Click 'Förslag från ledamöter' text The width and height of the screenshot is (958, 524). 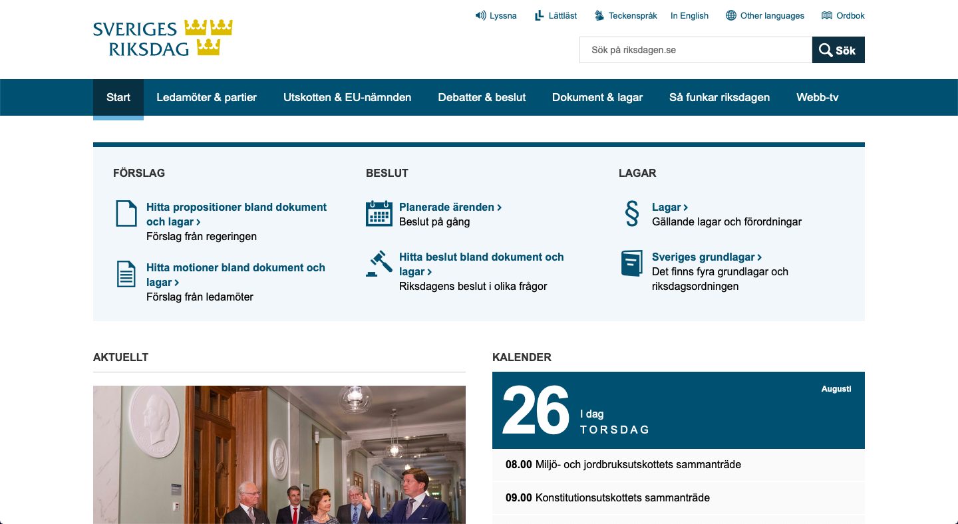[x=200, y=297]
